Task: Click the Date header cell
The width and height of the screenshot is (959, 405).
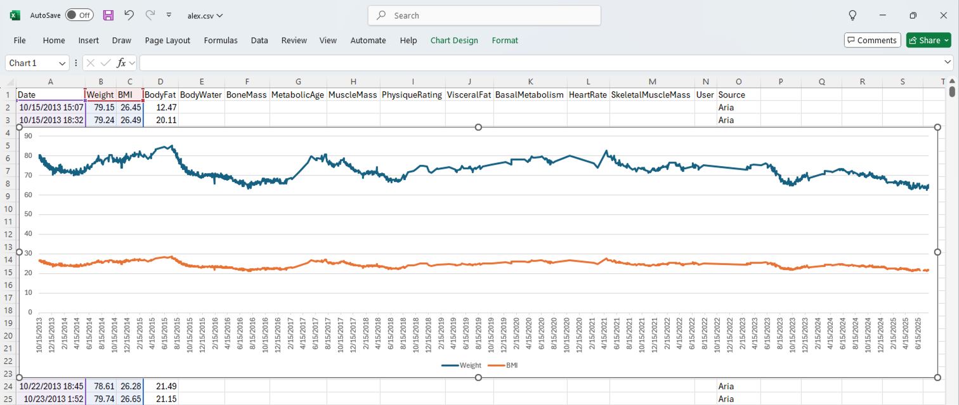Action: (51, 94)
